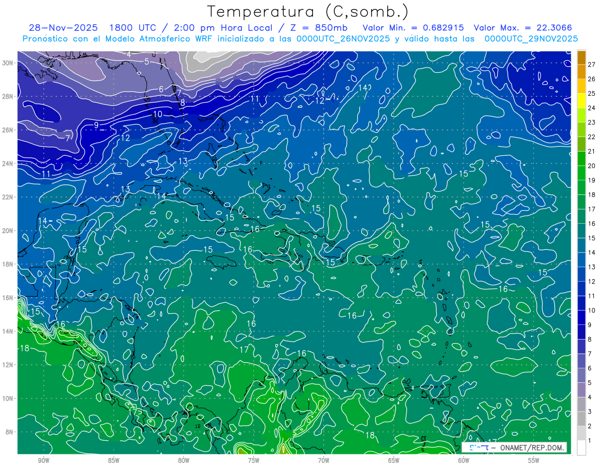The height and width of the screenshot is (467, 605).
Task: Click the color bar label '27'
Action: pyautogui.click(x=592, y=64)
